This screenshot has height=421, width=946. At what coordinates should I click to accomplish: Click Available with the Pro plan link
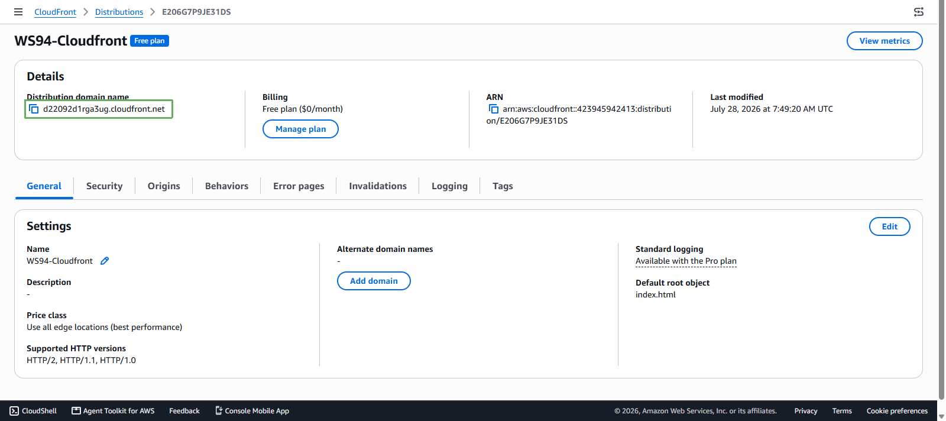coord(686,261)
